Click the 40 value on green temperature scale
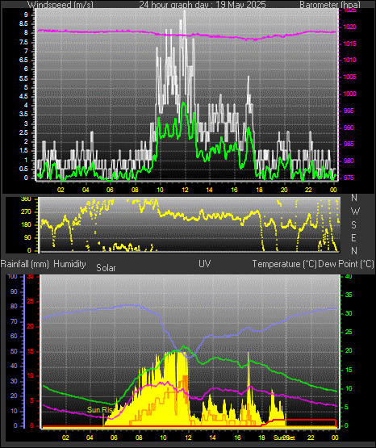The image size is (376, 448). 349,277
